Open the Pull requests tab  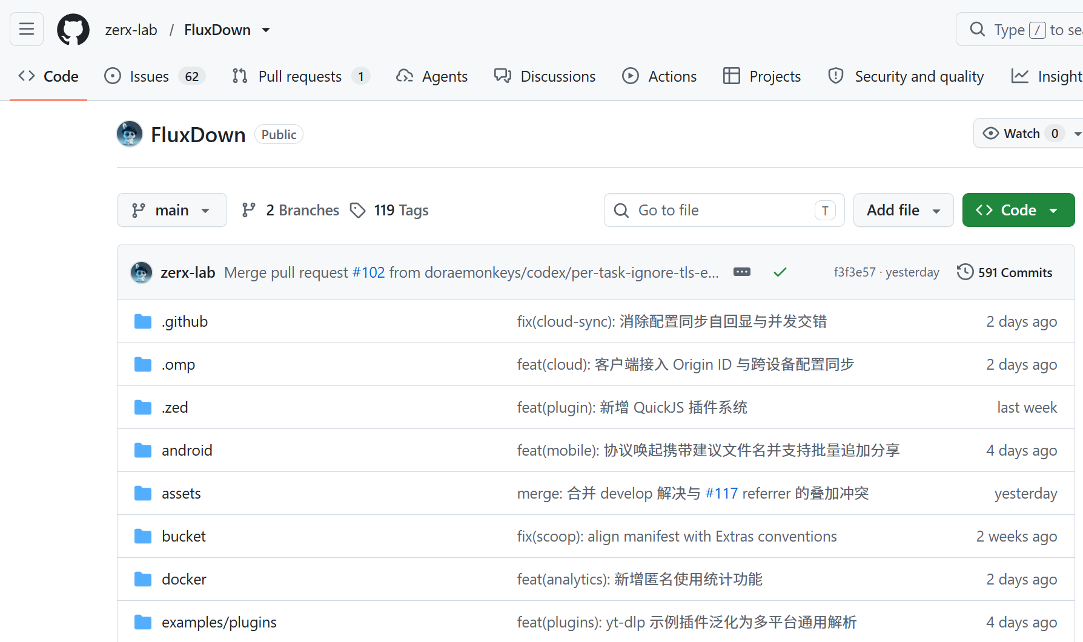(x=301, y=76)
